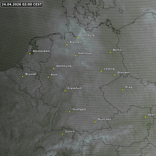Click the Amsterdam text label
Image resolution: width=156 pixels, height=156 pixels.
tap(41, 51)
